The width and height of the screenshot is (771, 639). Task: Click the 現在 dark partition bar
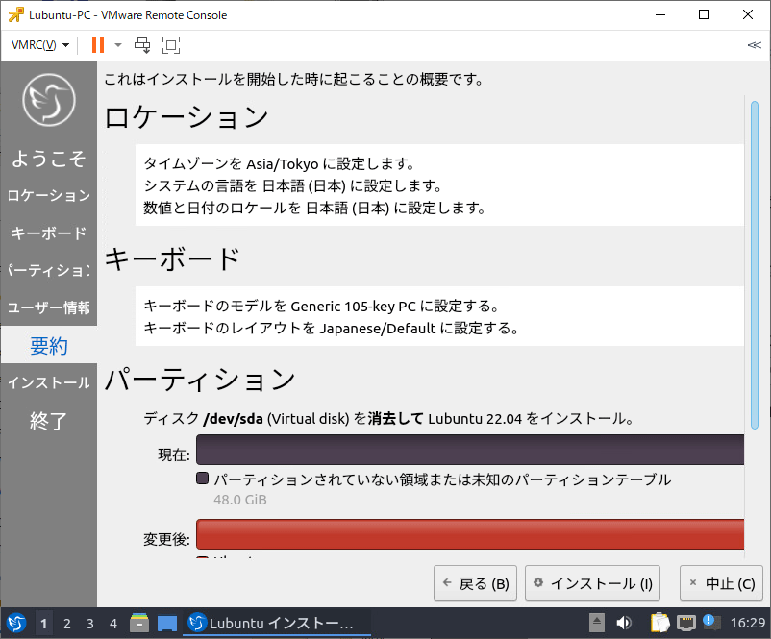[x=470, y=450]
